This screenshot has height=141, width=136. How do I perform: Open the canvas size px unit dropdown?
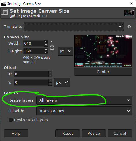pos(65,51)
